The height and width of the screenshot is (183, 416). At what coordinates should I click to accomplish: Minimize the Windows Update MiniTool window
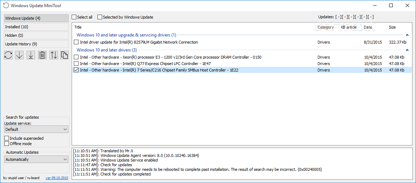[375, 5]
